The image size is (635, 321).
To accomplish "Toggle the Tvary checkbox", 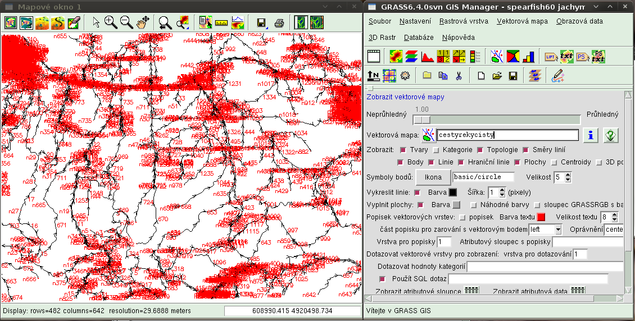I will [403, 150].
